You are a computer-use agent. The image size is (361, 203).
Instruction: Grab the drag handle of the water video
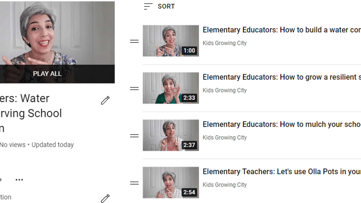(134, 41)
